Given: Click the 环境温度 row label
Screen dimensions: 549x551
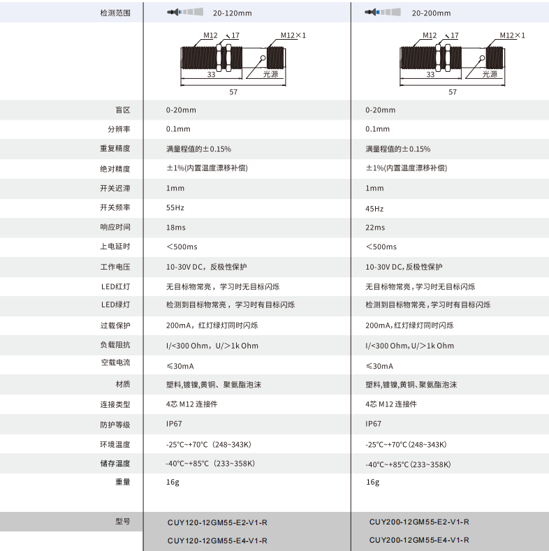Looking at the screenshot, I should tap(115, 445).
